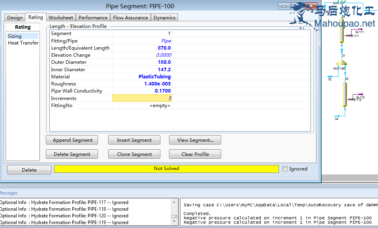Click Messages list scroll up arrow
378x228 pixels.
tap(174, 202)
